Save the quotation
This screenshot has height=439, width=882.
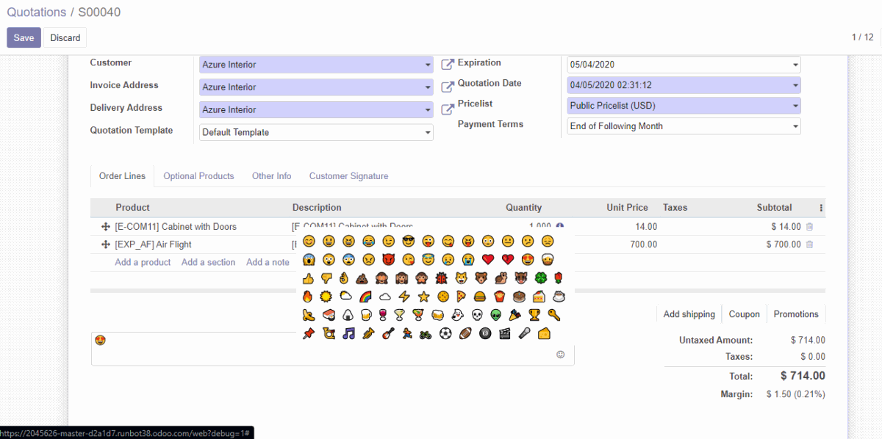(x=24, y=38)
